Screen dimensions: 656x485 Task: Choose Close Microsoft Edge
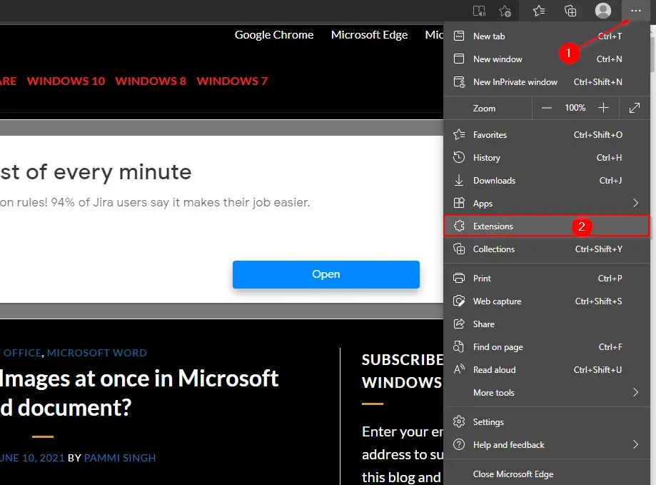(546, 474)
